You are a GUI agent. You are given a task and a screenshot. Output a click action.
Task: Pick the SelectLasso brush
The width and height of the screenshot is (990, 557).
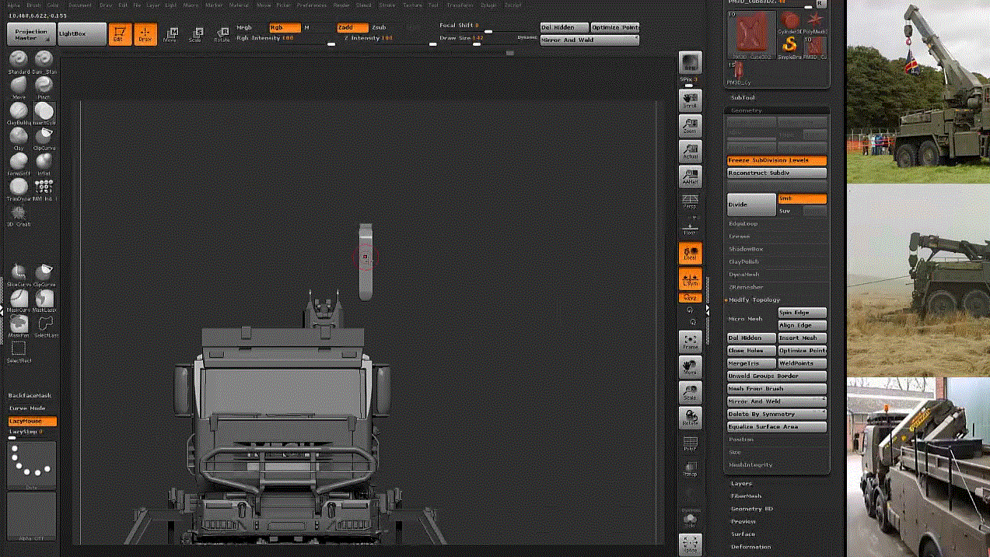(44, 326)
